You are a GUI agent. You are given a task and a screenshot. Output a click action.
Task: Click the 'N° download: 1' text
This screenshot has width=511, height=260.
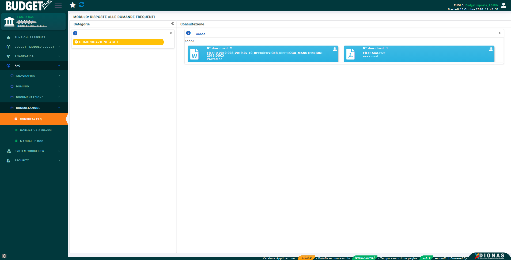click(x=375, y=49)
